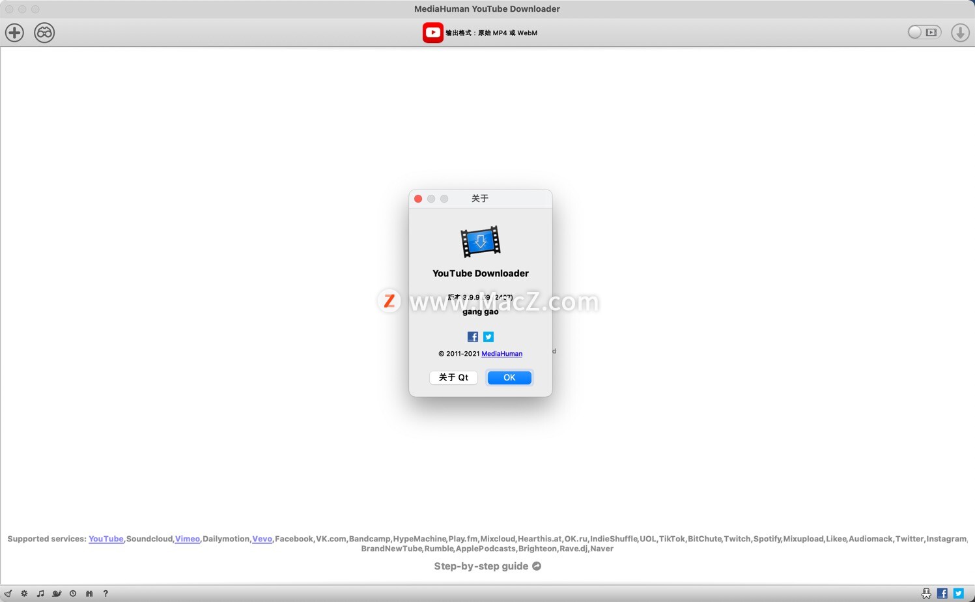Toggle the video auto-download switch

click(924, 32)
